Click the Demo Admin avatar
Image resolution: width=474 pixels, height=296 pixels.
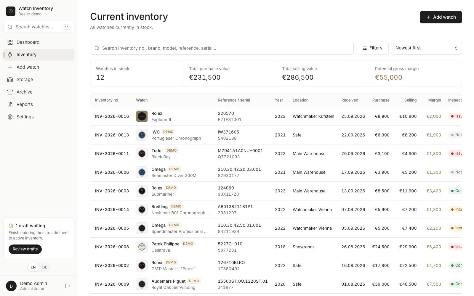pyautogui.click(x=11, y=286)
